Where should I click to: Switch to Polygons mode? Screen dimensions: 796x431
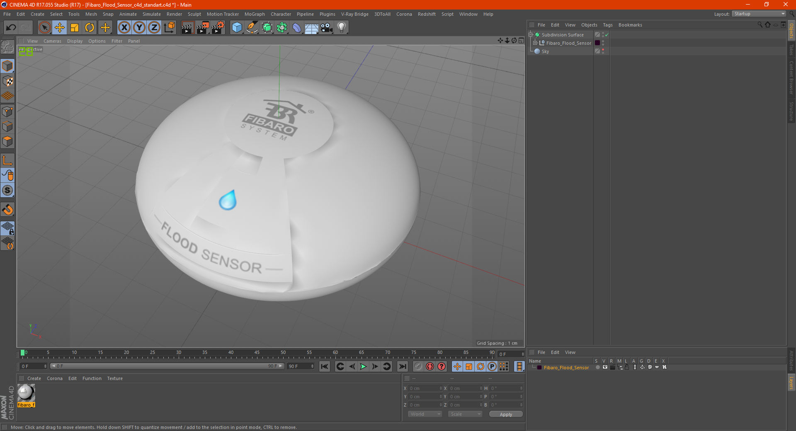click(x=7, y=141)
